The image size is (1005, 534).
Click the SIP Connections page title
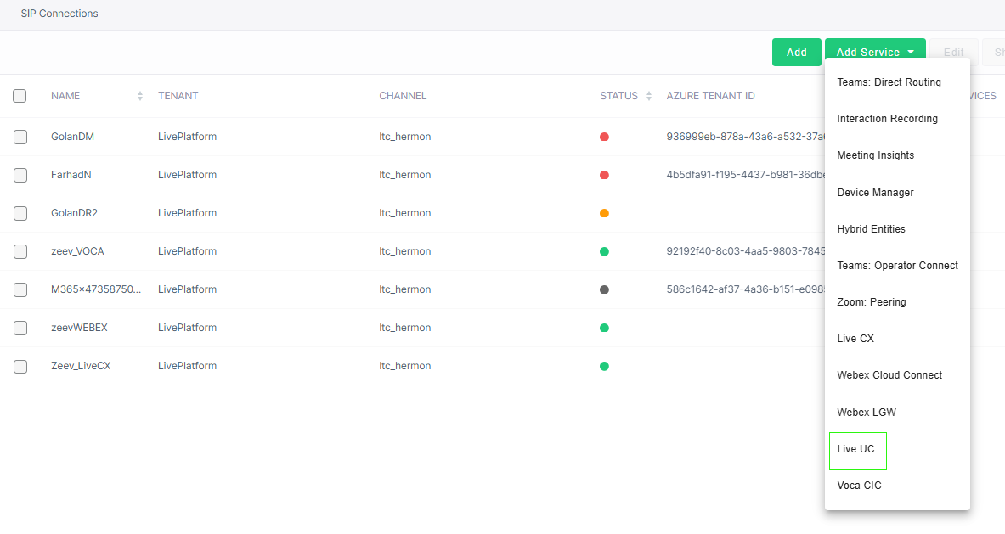point(59,14)
